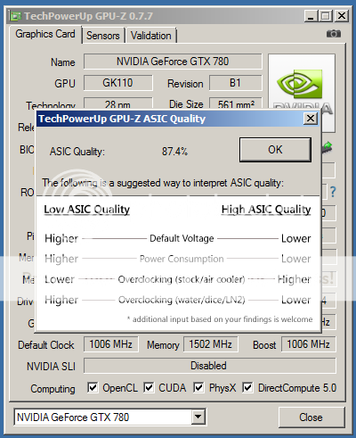Screen dimensions: 356x438
Task: Click the GPU dropdown text GTX 780
Action: pos(73,417)
